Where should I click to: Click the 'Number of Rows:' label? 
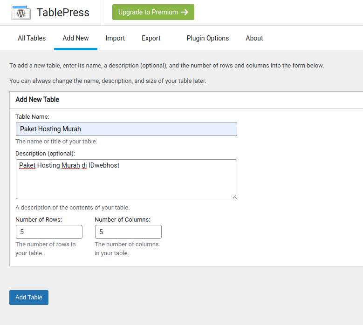39,219
